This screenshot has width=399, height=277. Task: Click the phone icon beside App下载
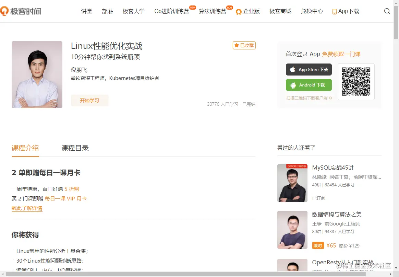coord(334,12)
